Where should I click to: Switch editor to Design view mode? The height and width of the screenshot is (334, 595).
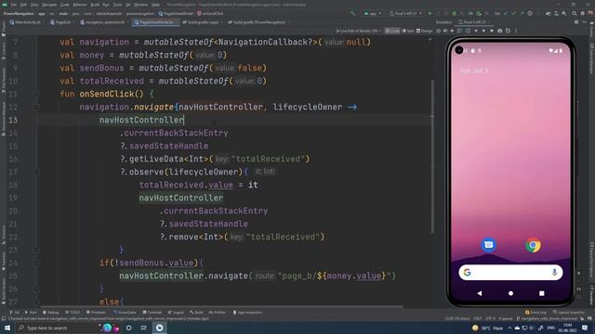pos(424,31)
